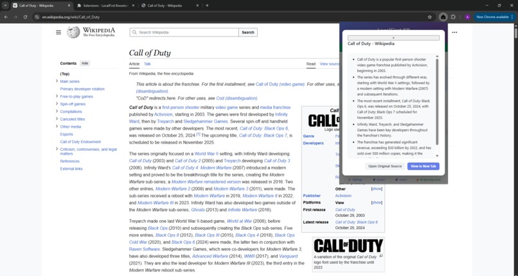Open the Publisher Activision infobox link
The width and height of the screenshot is (518, 276).
pos(343,196)
